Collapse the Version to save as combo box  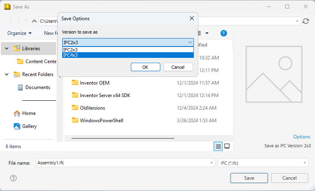point(190,42)
